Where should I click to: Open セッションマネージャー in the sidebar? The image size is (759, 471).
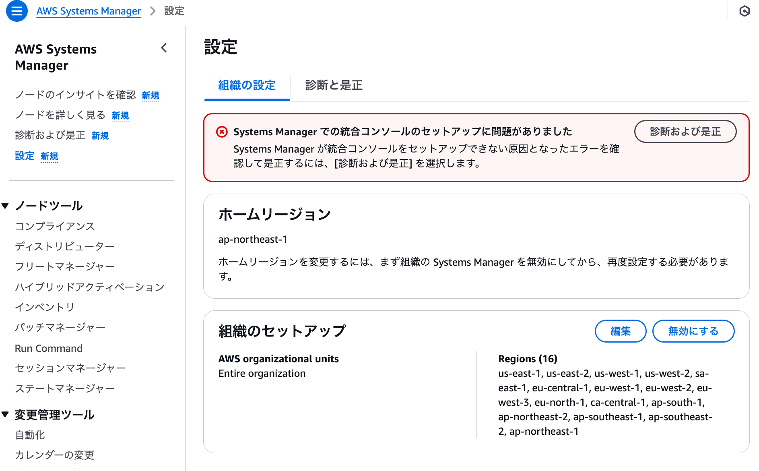click(70, 368)
